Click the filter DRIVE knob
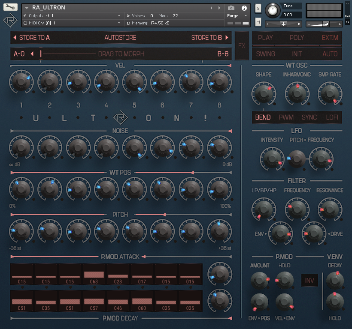 [x=314, y=233]
